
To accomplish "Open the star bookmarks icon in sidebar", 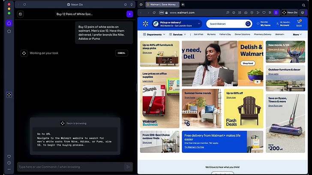I will [9, 31].
